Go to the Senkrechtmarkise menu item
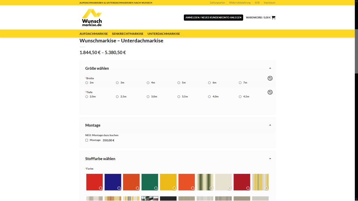Image resolution: width=358 pixels, height=201 pixels. [128, 34]
